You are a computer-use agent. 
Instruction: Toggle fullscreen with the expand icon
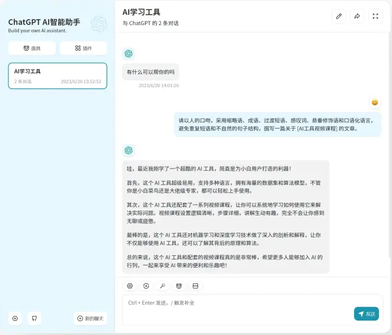[375, 16]
